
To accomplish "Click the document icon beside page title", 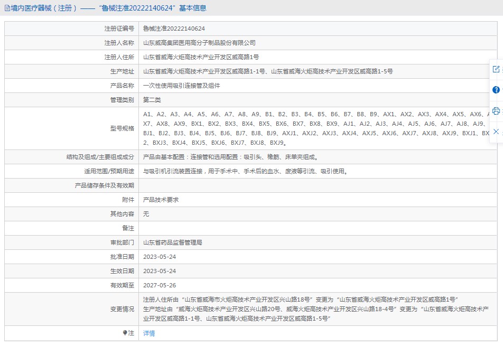I will 6,8.
